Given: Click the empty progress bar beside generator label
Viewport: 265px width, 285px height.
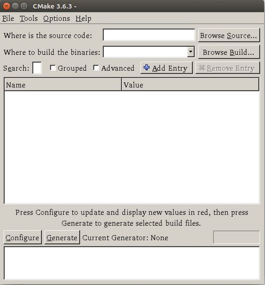Looking at the screenshot, I should 237,237.
